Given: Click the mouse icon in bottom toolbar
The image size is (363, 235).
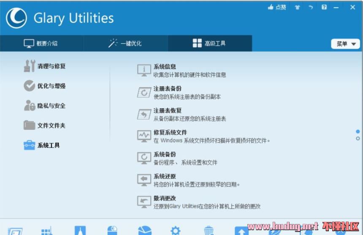Looking at the screenshot, I should tap(113, 230).
